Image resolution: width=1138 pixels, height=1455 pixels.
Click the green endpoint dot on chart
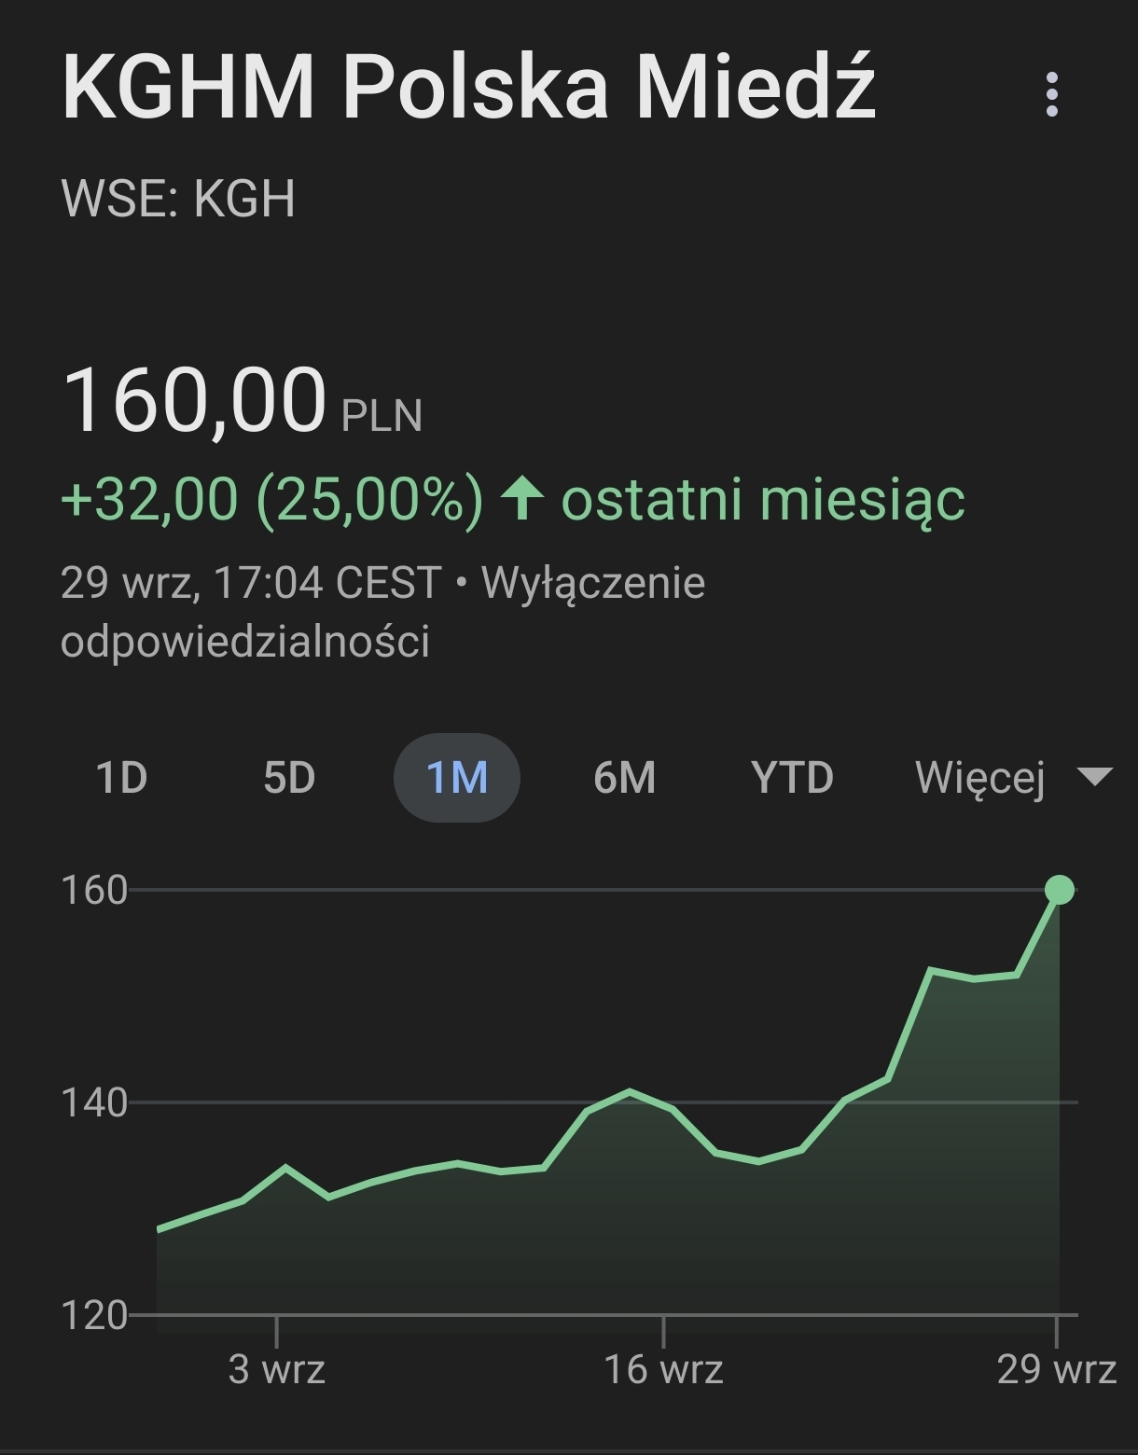point(1060,890)
